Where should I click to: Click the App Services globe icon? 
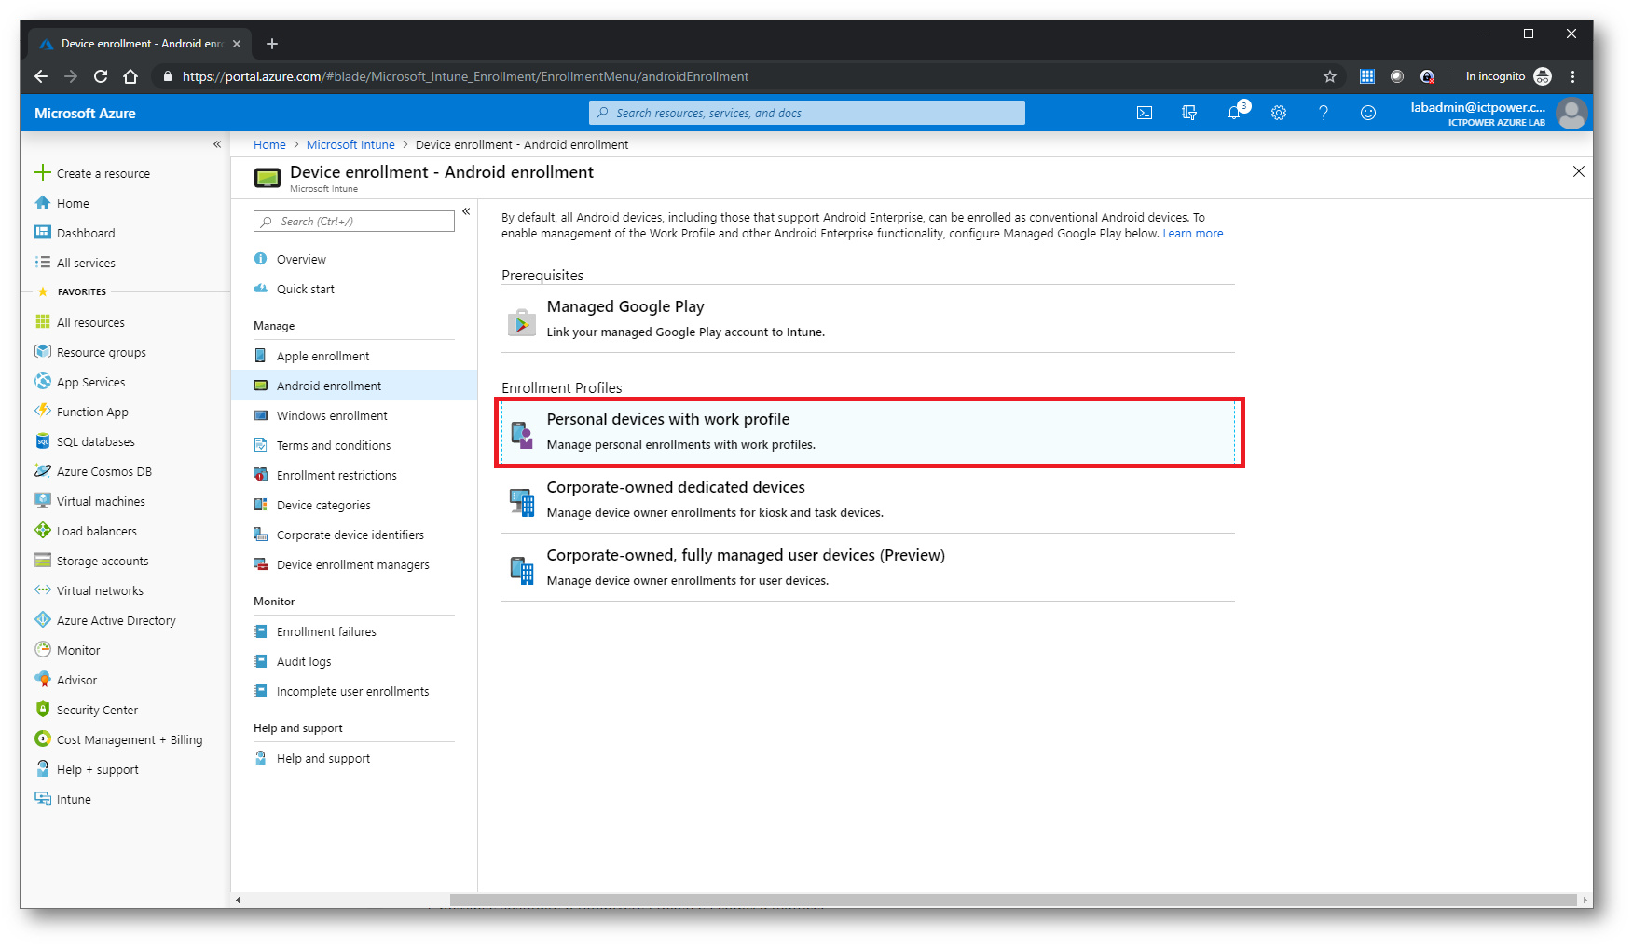[42, 382]
